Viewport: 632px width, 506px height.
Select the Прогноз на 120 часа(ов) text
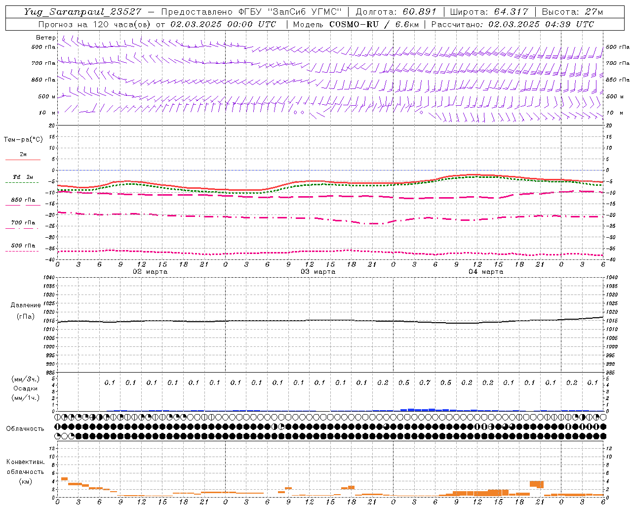tap(96, 24)
